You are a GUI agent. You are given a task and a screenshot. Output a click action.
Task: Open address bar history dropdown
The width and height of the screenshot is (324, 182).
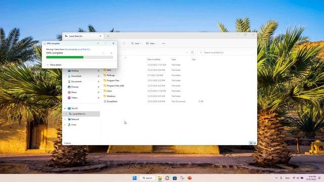187,53
